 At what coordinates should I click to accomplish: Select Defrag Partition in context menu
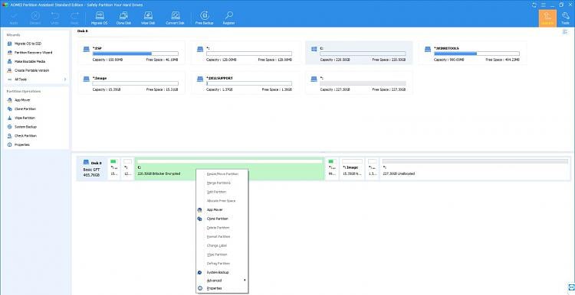pos(222,264)
